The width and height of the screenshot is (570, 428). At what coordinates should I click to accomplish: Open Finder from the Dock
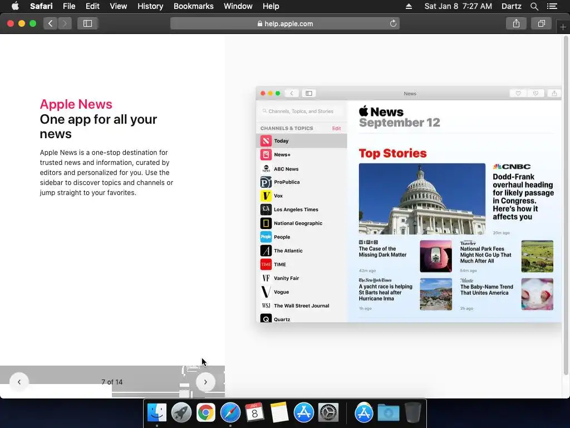tap(156, 413)
